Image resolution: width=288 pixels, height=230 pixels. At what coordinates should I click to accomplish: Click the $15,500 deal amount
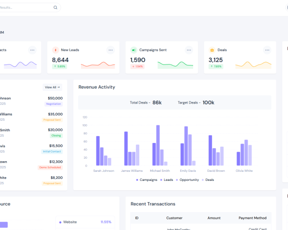[56, 146]
